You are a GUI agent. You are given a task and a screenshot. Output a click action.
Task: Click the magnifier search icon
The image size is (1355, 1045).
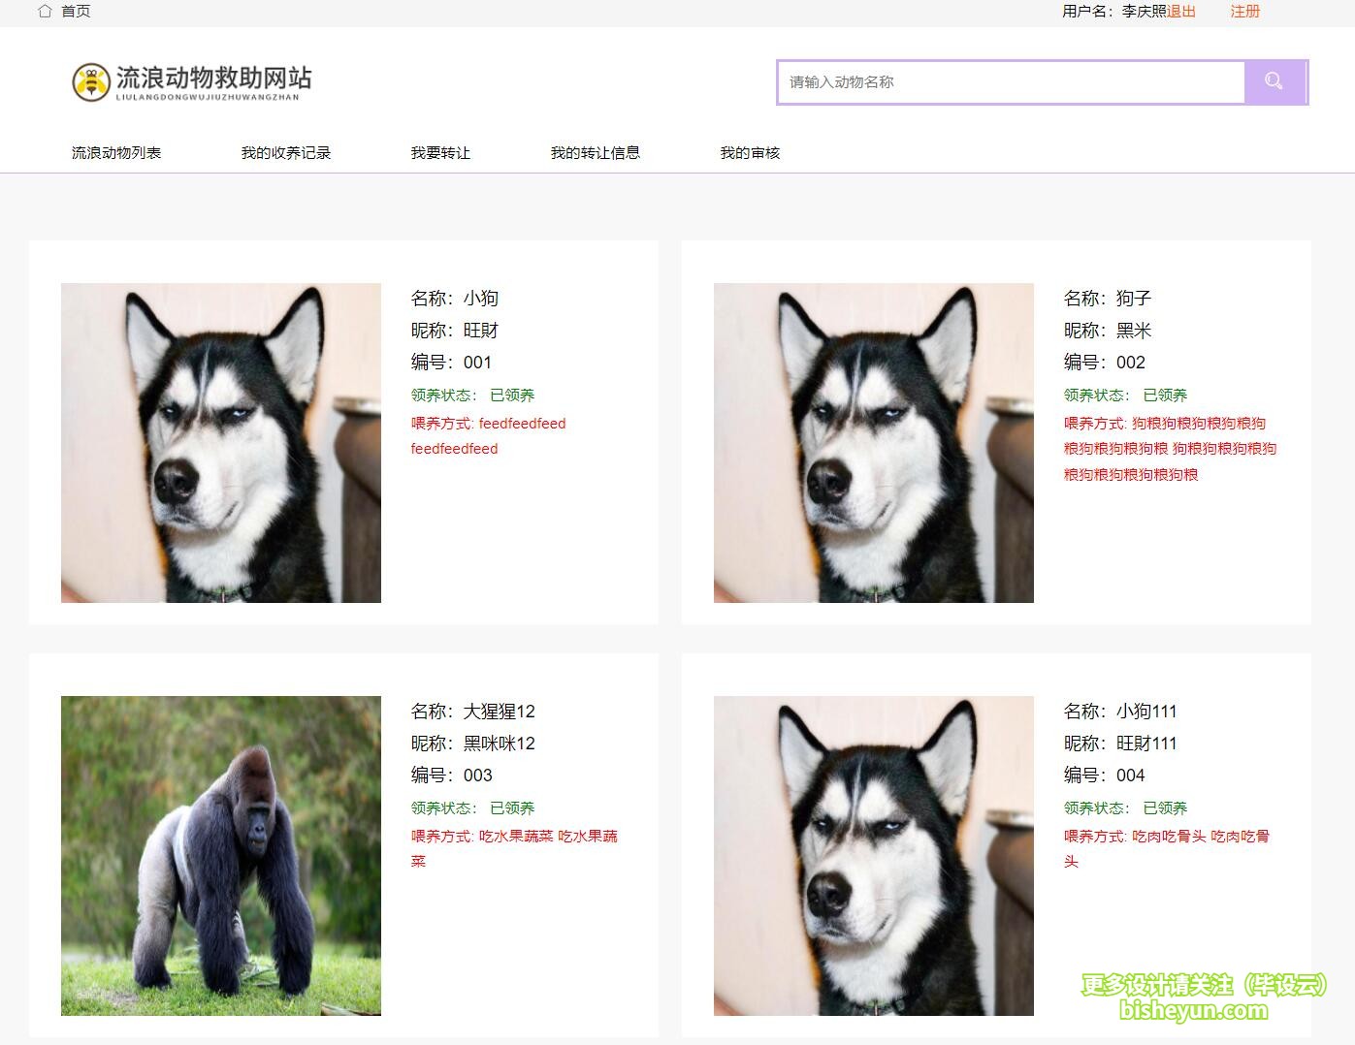click(1273, 81)
